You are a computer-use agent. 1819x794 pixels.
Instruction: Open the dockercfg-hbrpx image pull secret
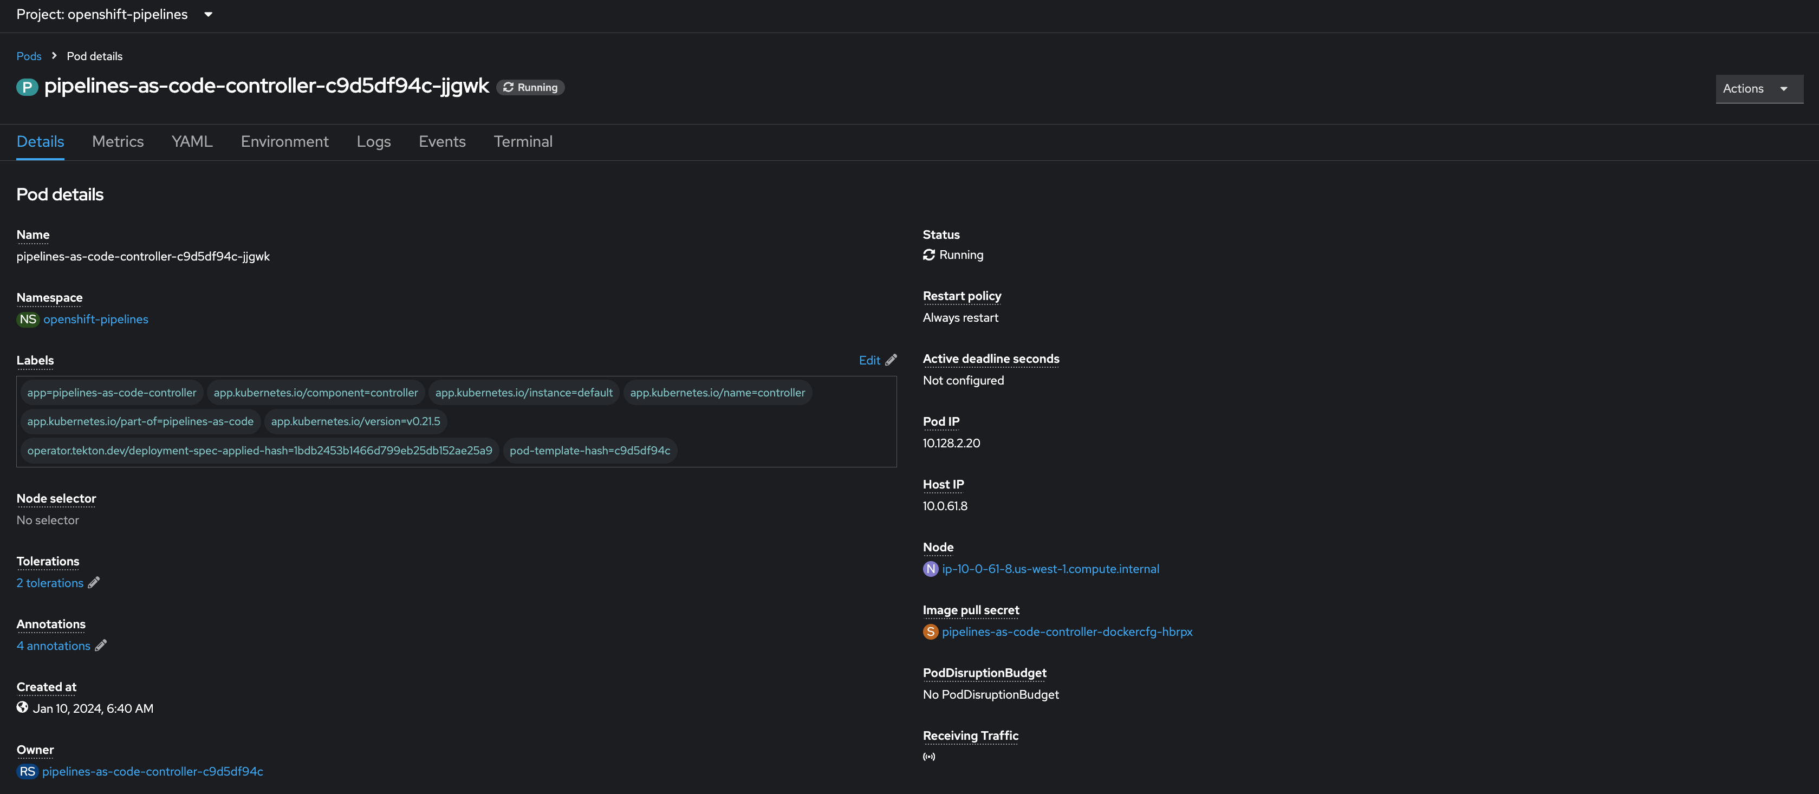[x=1066, y=632]
